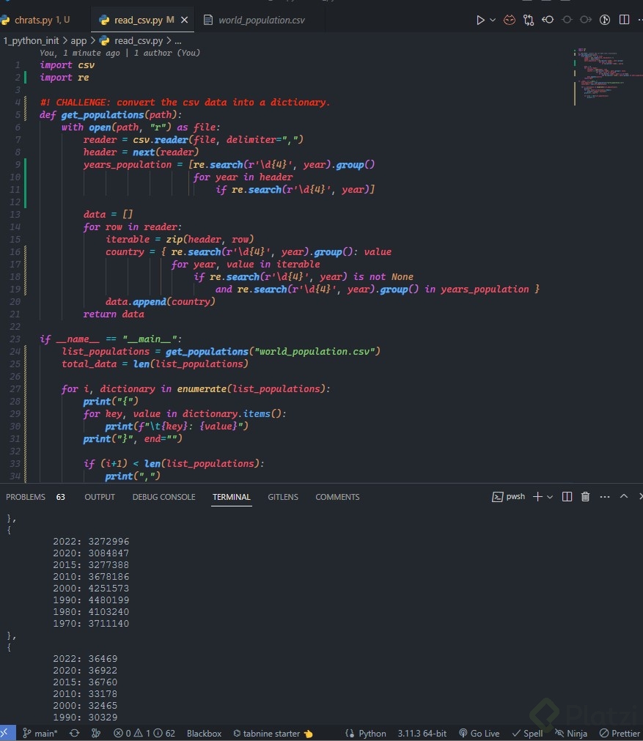This screenshot has width=643, height=741.
Task: Open terminal launch profile dropdown
Action: (550, 497)
